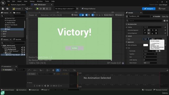Open designer settings gear near DPI Scale
Viewport: 169px width, 95px height.
point(123,63)
